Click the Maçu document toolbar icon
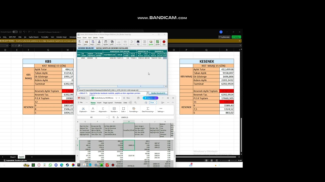 coord(93,42)
